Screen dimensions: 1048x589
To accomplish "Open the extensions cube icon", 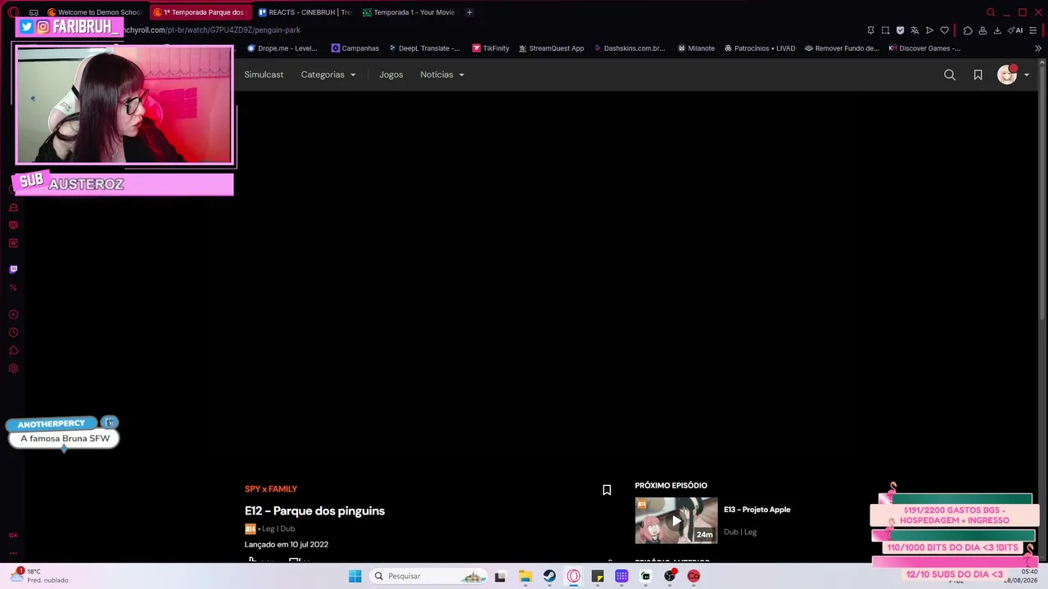I will click(x=968, y=30).
